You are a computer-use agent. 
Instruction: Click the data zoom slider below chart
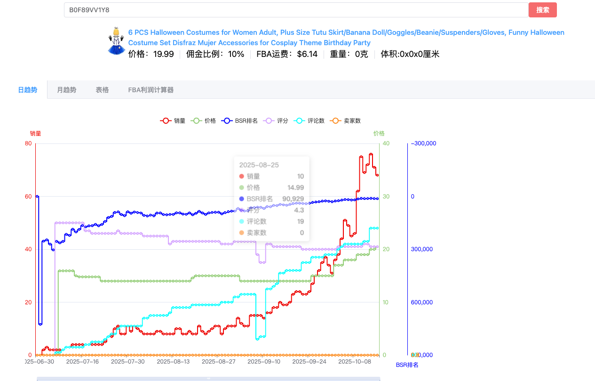pos(208,378)
